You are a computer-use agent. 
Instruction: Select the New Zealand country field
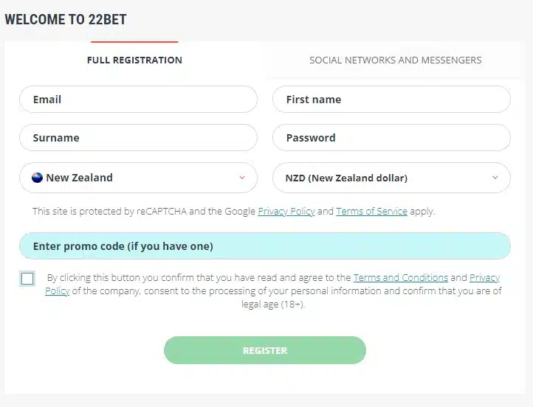click(138, 178)
